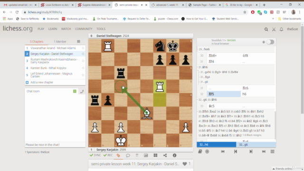Select variation 32...h6
Screen dimensions: 304x171
(x=217, y=144)
